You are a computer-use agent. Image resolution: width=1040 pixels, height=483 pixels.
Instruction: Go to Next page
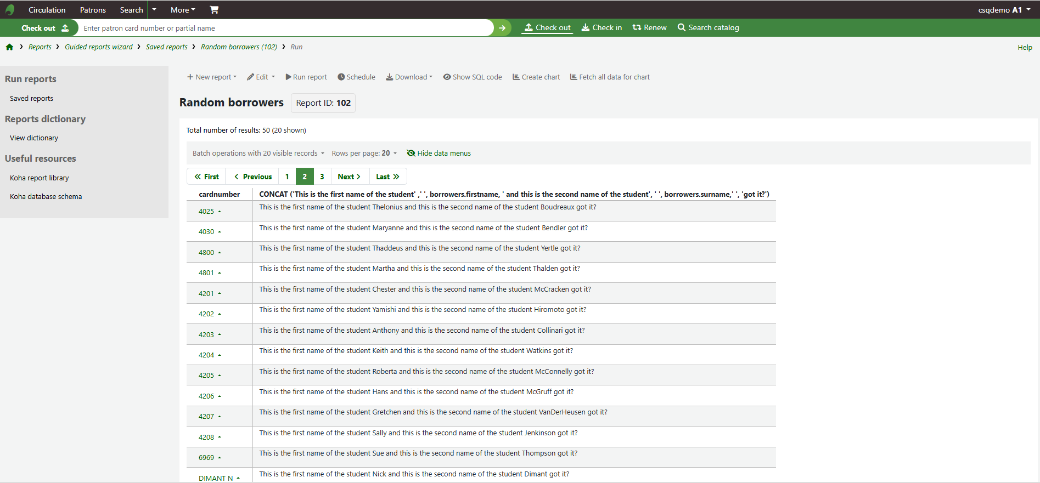pos(349,177)
